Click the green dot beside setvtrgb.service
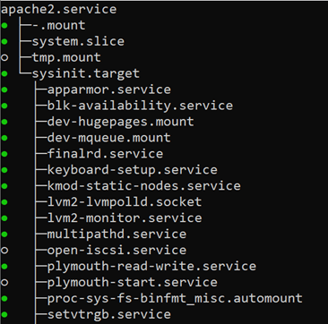This screenshot has width=328, height=324. (4, 314)
